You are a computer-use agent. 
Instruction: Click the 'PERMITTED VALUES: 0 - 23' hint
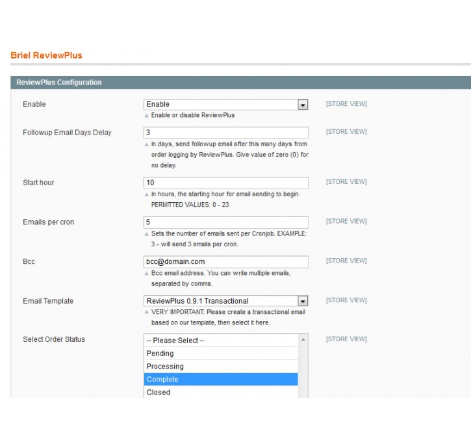click(190, 205)
